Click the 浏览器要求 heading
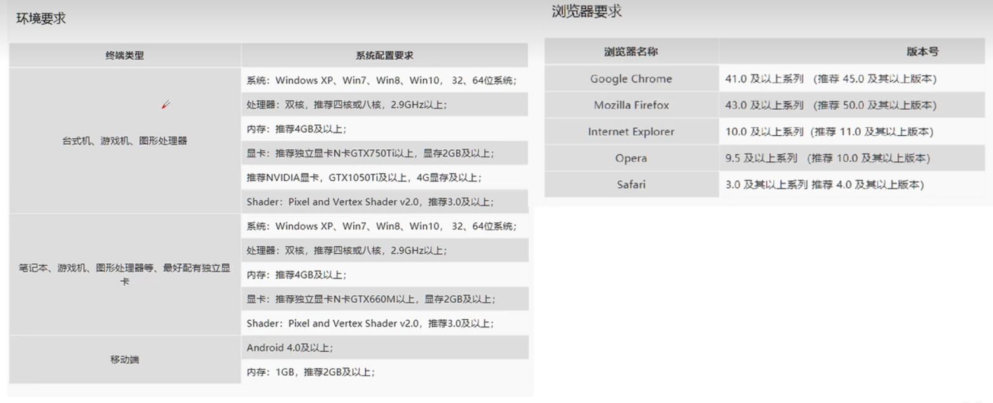This screenshot has height=403, width=993. pos(586,11)
